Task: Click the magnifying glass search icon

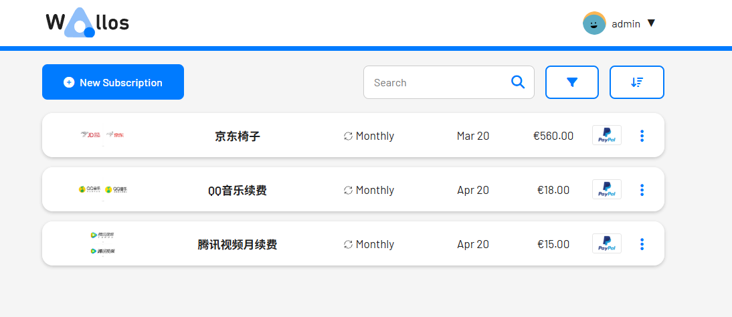Action: coord(518,82)
